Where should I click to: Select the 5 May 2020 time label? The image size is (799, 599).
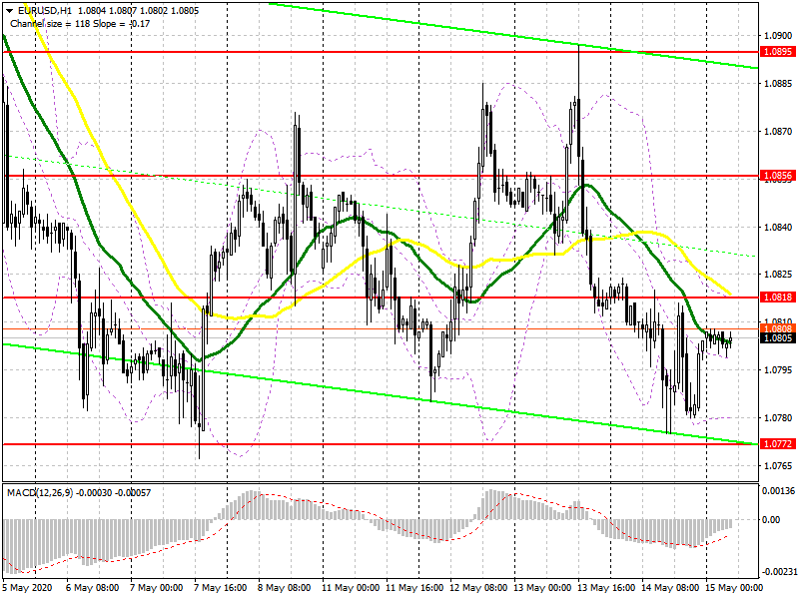tap(28, 588)
